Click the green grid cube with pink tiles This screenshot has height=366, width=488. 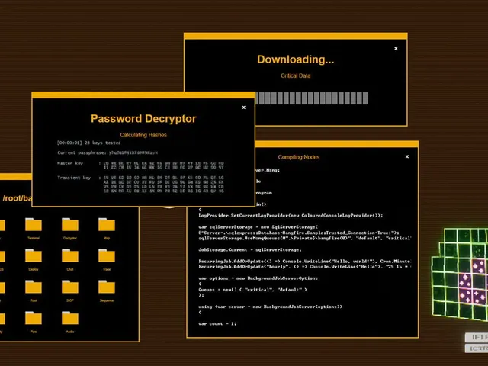point(460,274)
